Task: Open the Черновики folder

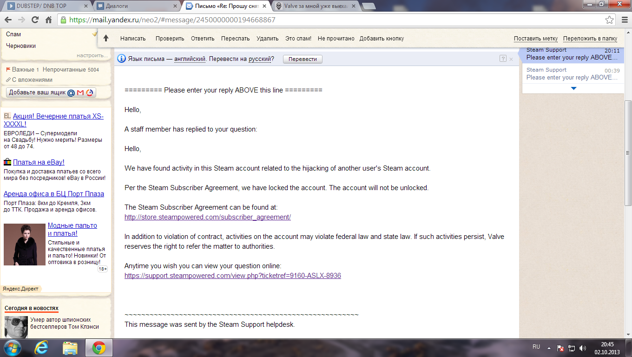Action: 21,46
